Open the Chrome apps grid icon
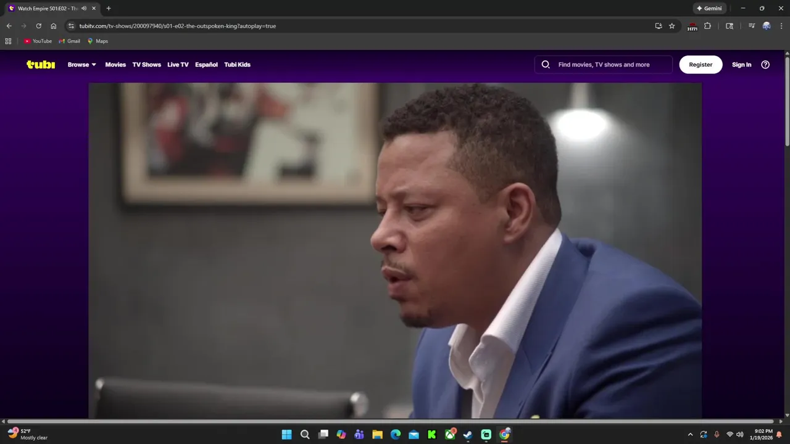 click(8, 41)
